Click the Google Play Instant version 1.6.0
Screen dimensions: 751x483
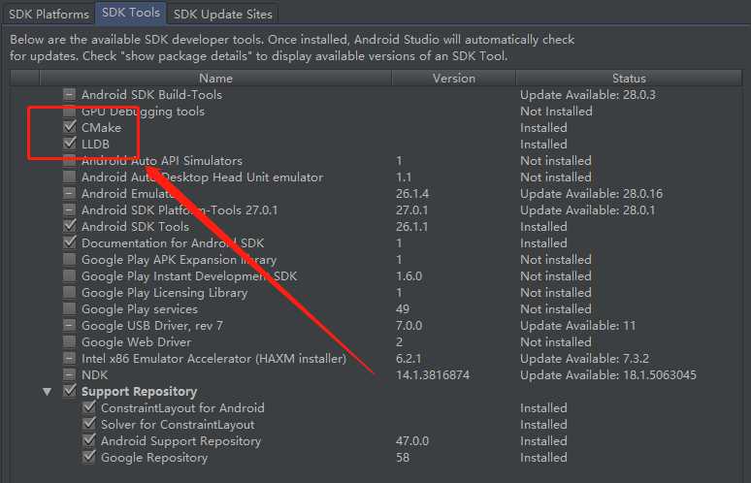409,276
